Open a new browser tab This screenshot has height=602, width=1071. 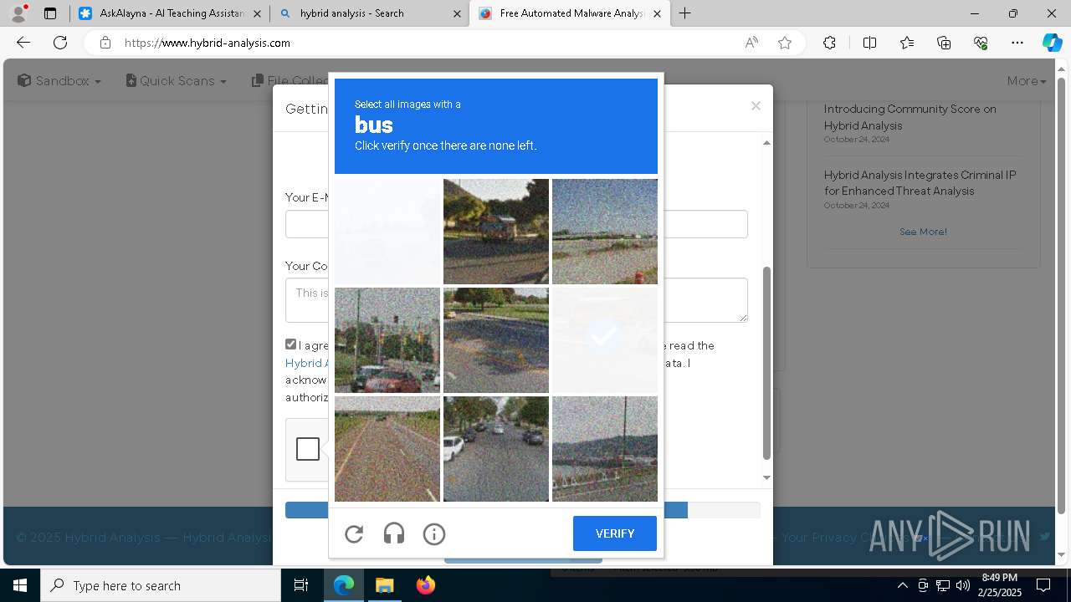[x=684, y=13]
